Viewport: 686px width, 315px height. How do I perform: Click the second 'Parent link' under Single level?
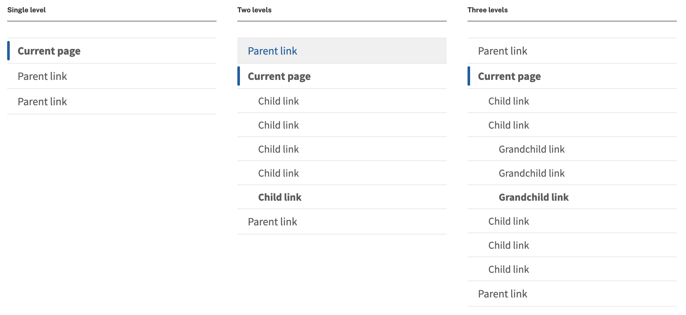(43, 101)
